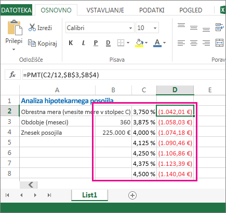Toggle bold with the K button
Viewport: 226px width, 213px height.
tap(71, 42)
